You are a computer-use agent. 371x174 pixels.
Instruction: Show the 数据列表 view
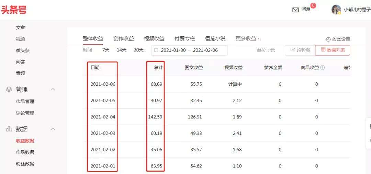(x=333, y=50)
